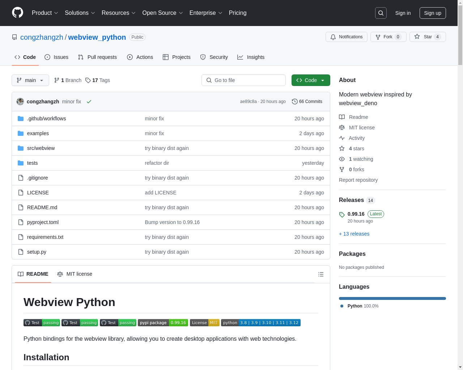Open the search magnifier button
The height and width of the screenshot is (370, 463).
(381, 13)
